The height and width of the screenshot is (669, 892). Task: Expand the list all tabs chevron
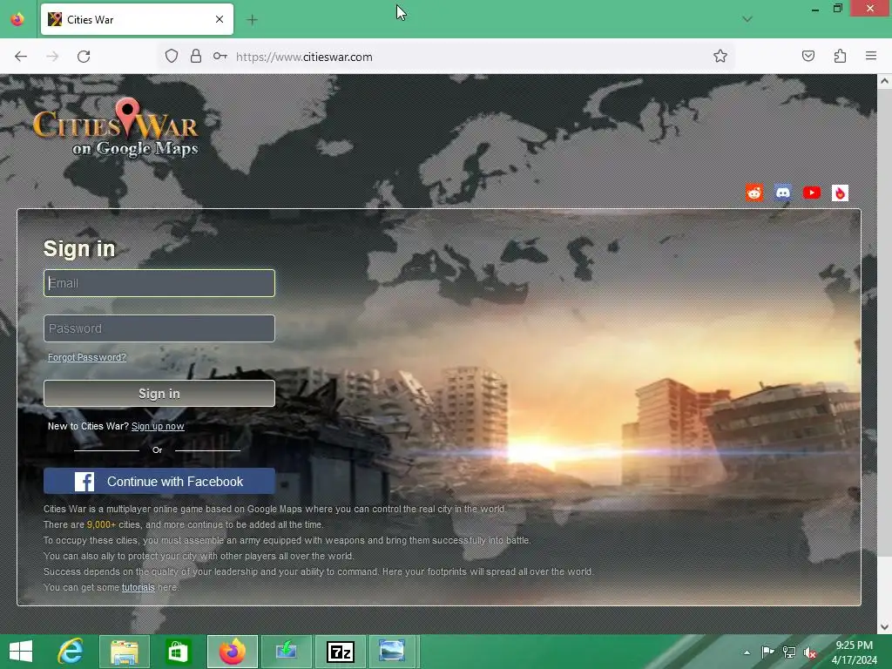(747, 20)
